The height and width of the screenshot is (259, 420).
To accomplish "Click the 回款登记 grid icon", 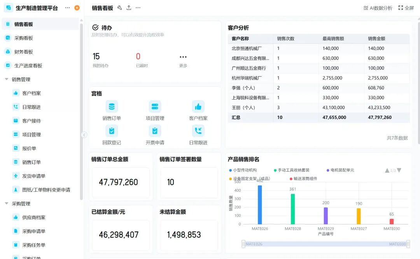I will (112, 131).
